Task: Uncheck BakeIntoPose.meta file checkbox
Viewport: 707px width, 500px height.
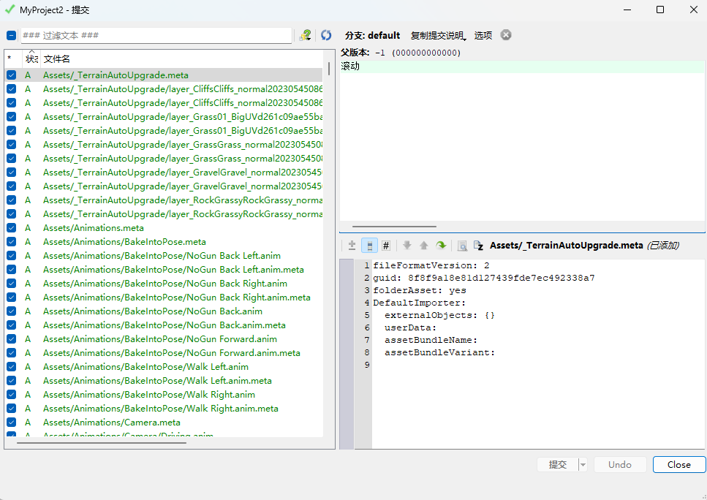Action: [x=11, y=242]
